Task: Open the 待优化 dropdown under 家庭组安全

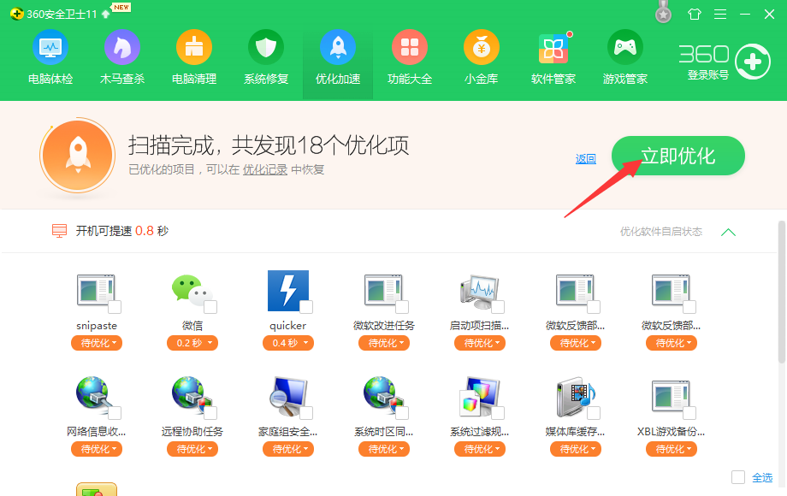Action: (x=288, y=449)
